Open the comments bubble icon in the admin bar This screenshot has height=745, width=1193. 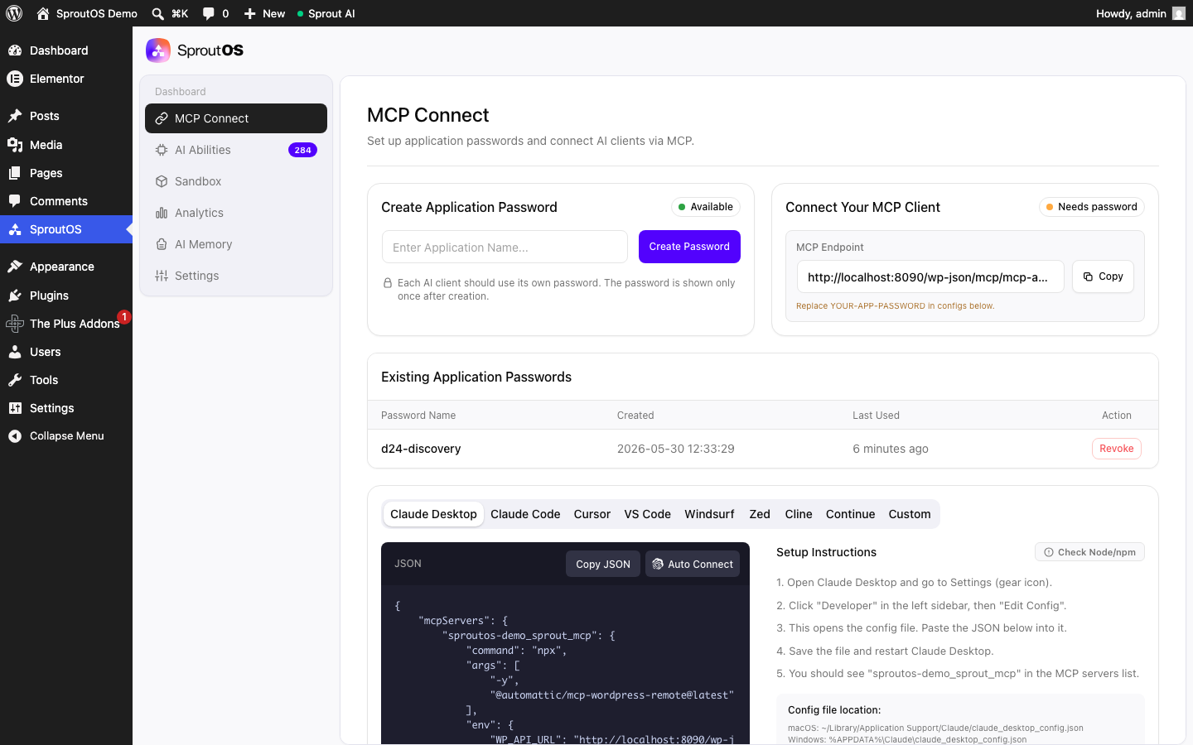208,13
